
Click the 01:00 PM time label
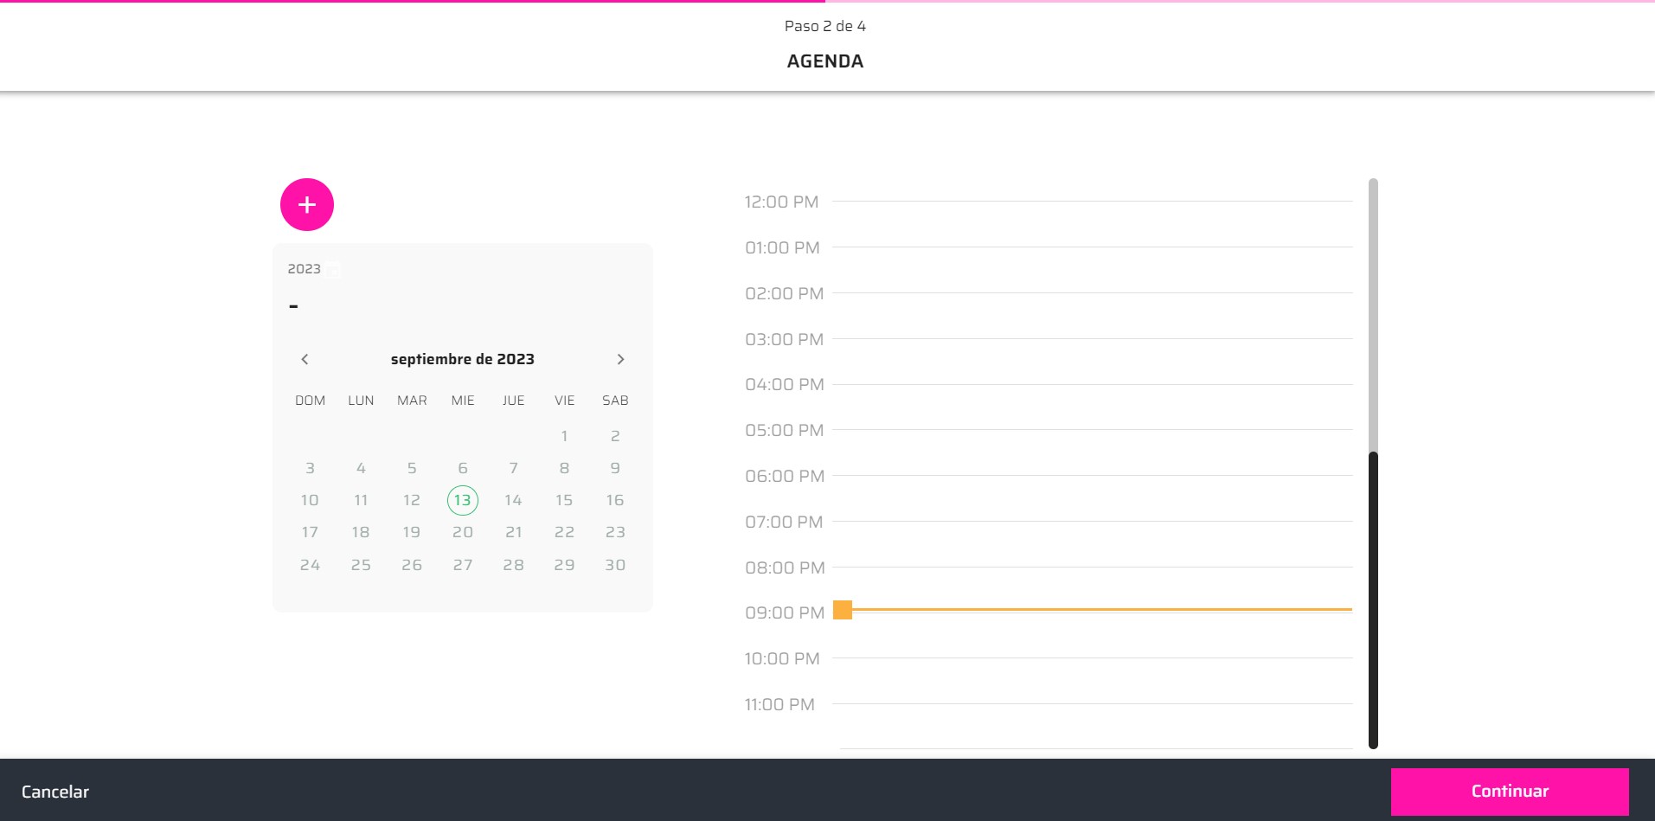[x=782, y=247]
